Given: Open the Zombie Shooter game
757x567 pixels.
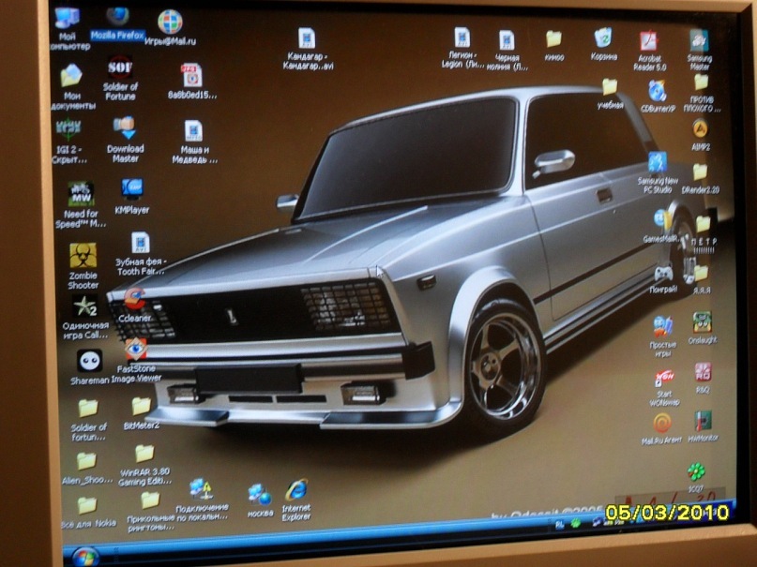Looking at the screenshot, I should click(x=83, y=255).
